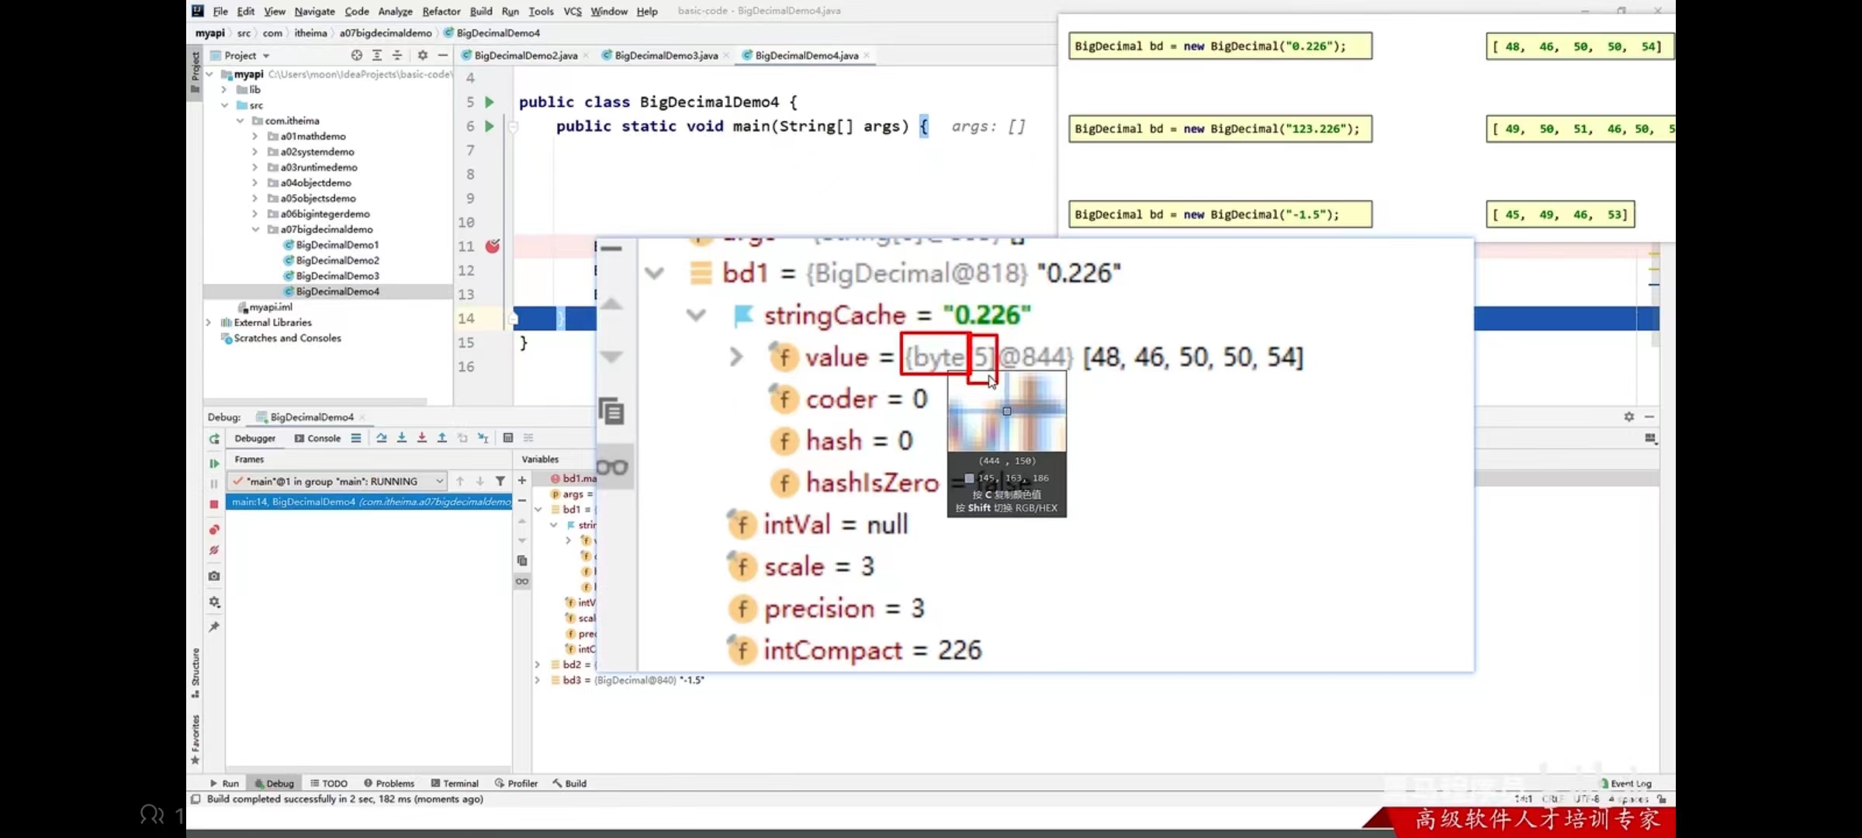Switch to BigDecimalDemo3.java editor tab
The width and height of the screenshot is (1862, 838).
coord(666,56)
